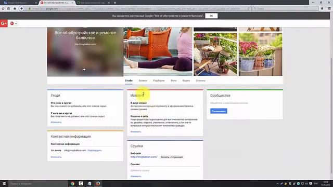This screenshot has height=187, width=333.
Task: Open the Camtasia icon in the taskbar
Action: [x=81, y=183]
